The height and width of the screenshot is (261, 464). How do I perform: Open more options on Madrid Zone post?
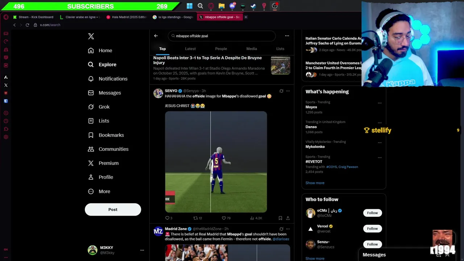pos(288,229)
